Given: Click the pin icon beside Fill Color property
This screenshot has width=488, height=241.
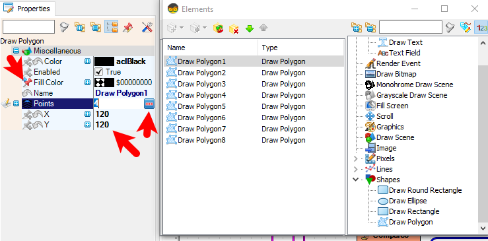Looking at the screenshot, I should tap(27, 83).
